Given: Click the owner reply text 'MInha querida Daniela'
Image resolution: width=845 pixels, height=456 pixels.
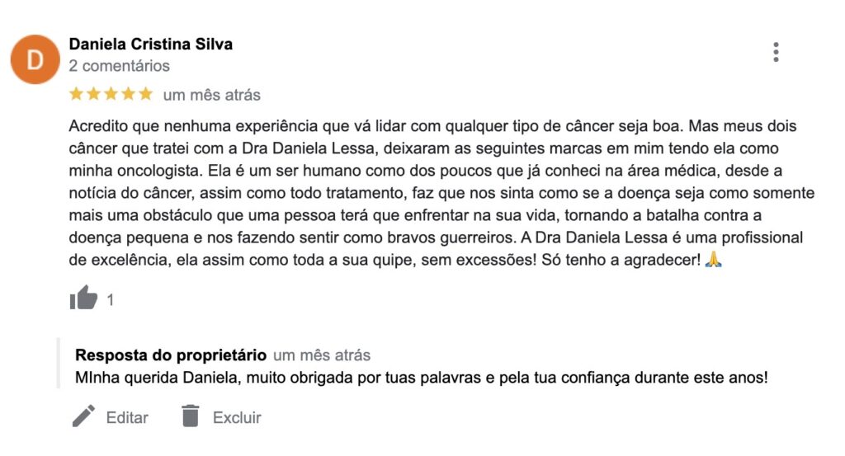Looking at the screenshot, I should [x=422, y=378].
